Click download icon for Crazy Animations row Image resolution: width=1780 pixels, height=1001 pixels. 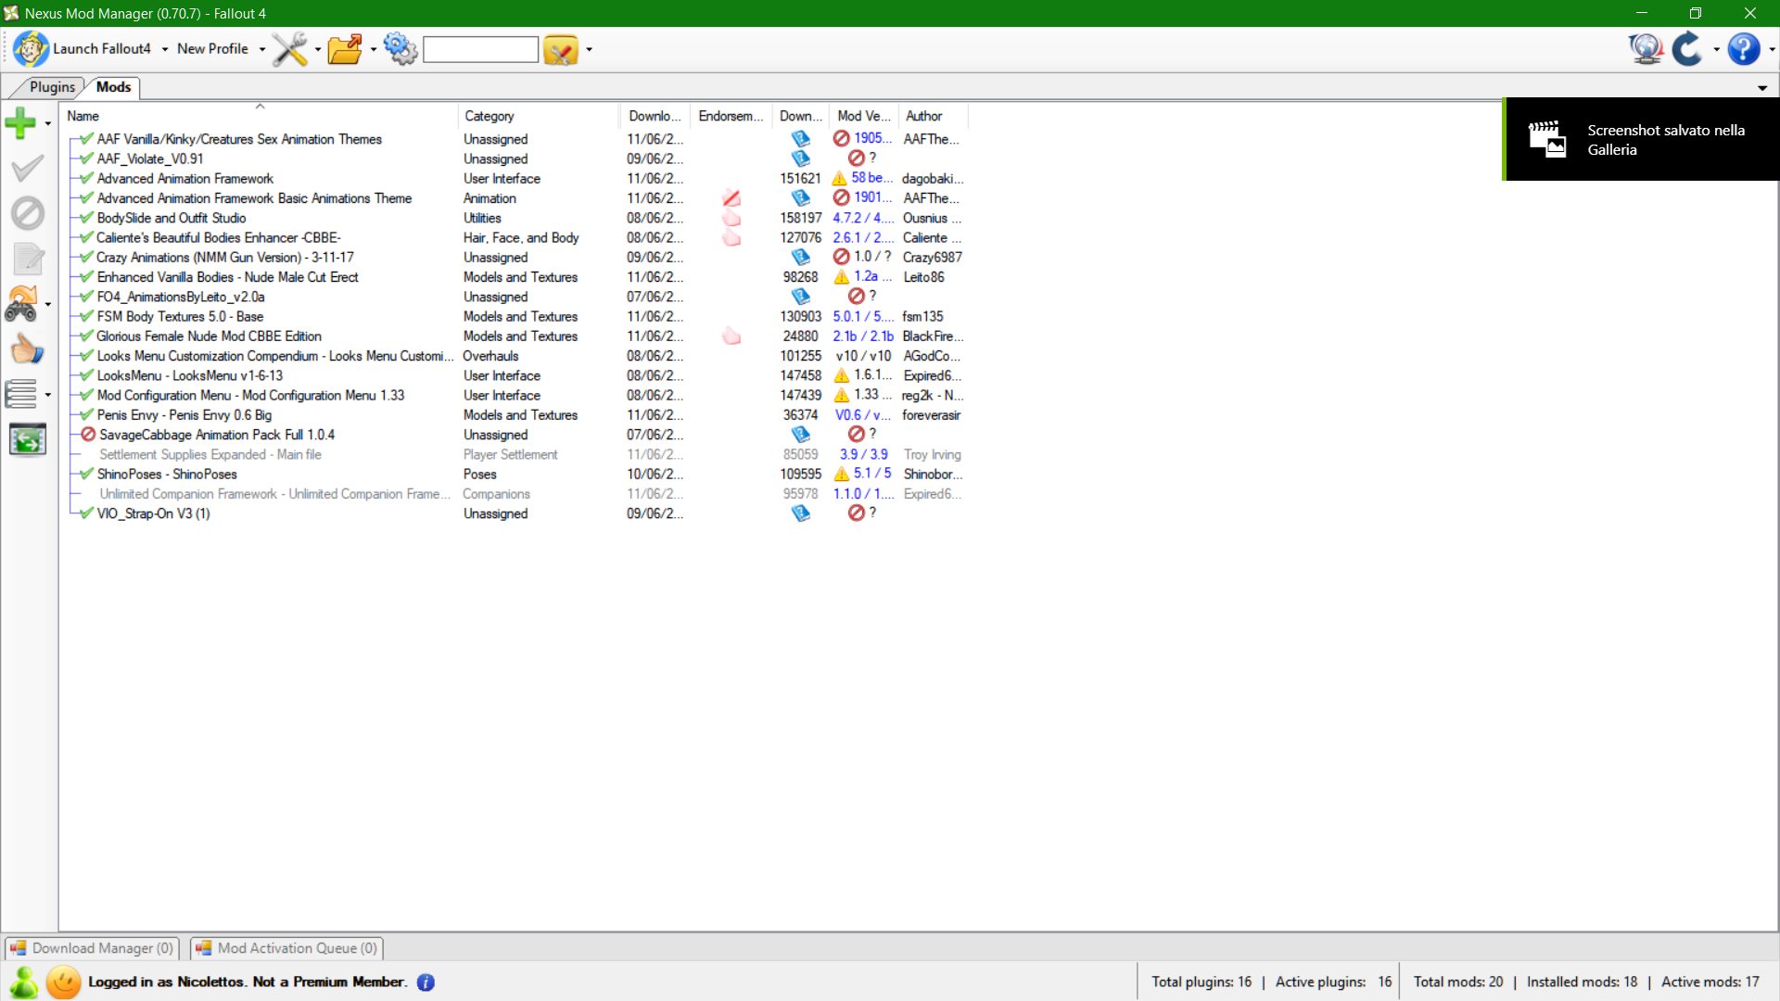(800, 257)
